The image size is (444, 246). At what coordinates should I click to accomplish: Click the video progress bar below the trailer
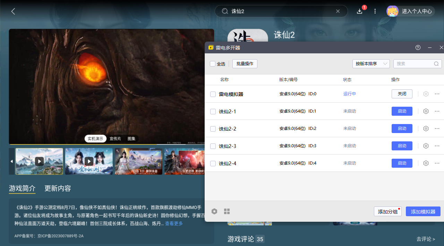click(x=111, y=144)
